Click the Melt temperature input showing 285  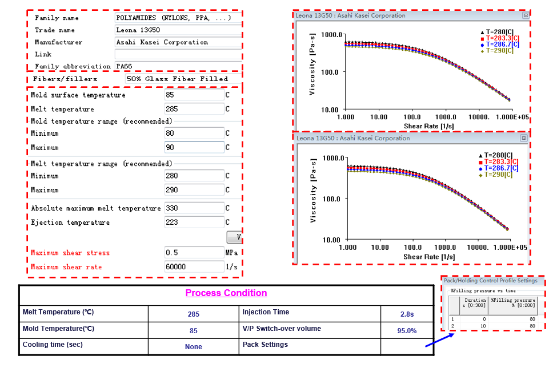pyautogui.click(x=194, y=109)
